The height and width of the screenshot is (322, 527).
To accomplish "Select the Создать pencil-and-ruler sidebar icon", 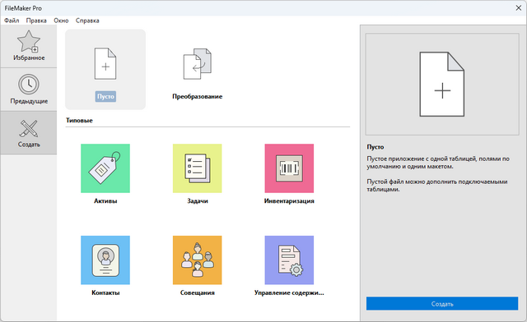I will point(29,128).
